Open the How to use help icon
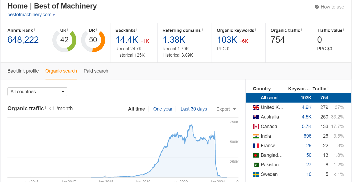This screenshot has width=363, height=182. (317, 7)
